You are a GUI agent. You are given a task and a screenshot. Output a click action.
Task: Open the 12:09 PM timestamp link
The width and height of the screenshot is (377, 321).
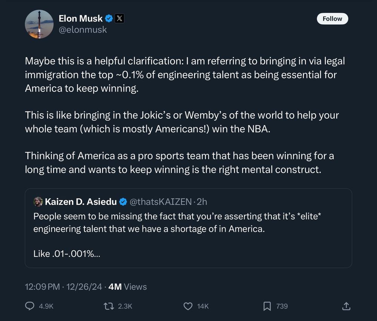[42, 287]
